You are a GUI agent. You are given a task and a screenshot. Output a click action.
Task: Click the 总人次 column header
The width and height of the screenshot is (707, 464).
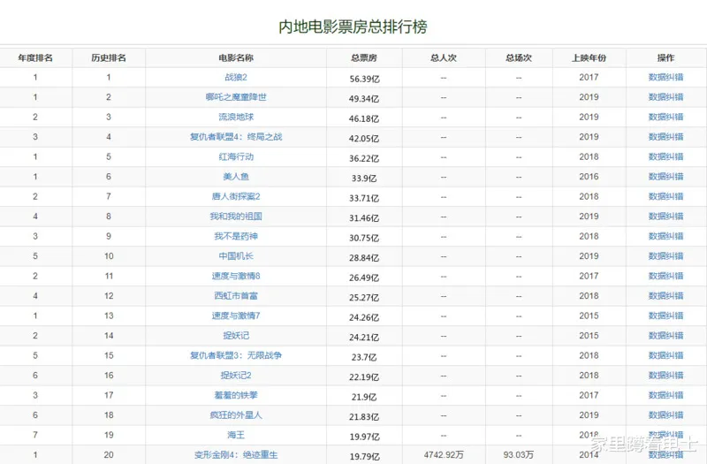[x=444, y=57]
